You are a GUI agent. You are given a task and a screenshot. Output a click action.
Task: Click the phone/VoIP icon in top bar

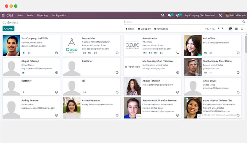162,15
